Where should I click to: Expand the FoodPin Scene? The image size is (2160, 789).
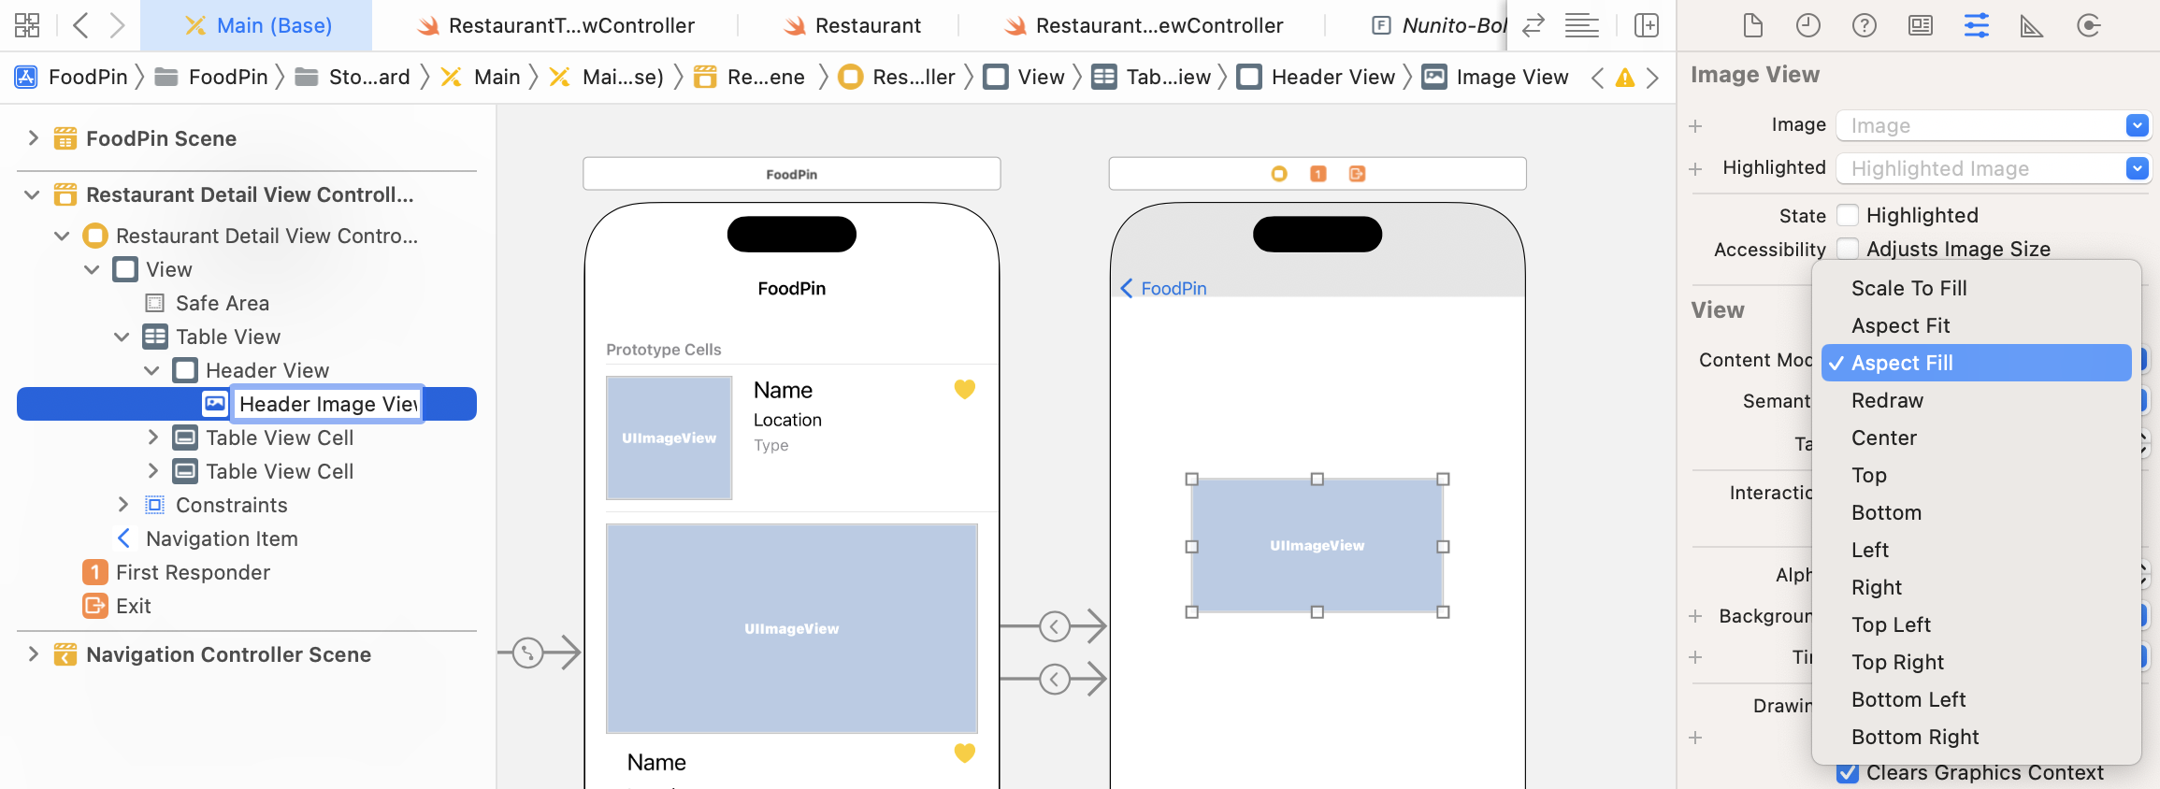[x=34, y=138]
